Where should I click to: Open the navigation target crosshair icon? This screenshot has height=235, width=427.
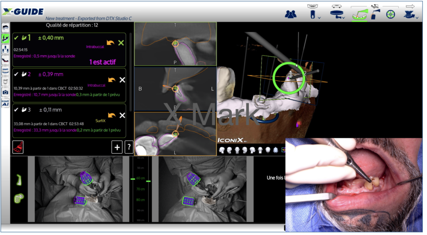click(x=390, y=14)
